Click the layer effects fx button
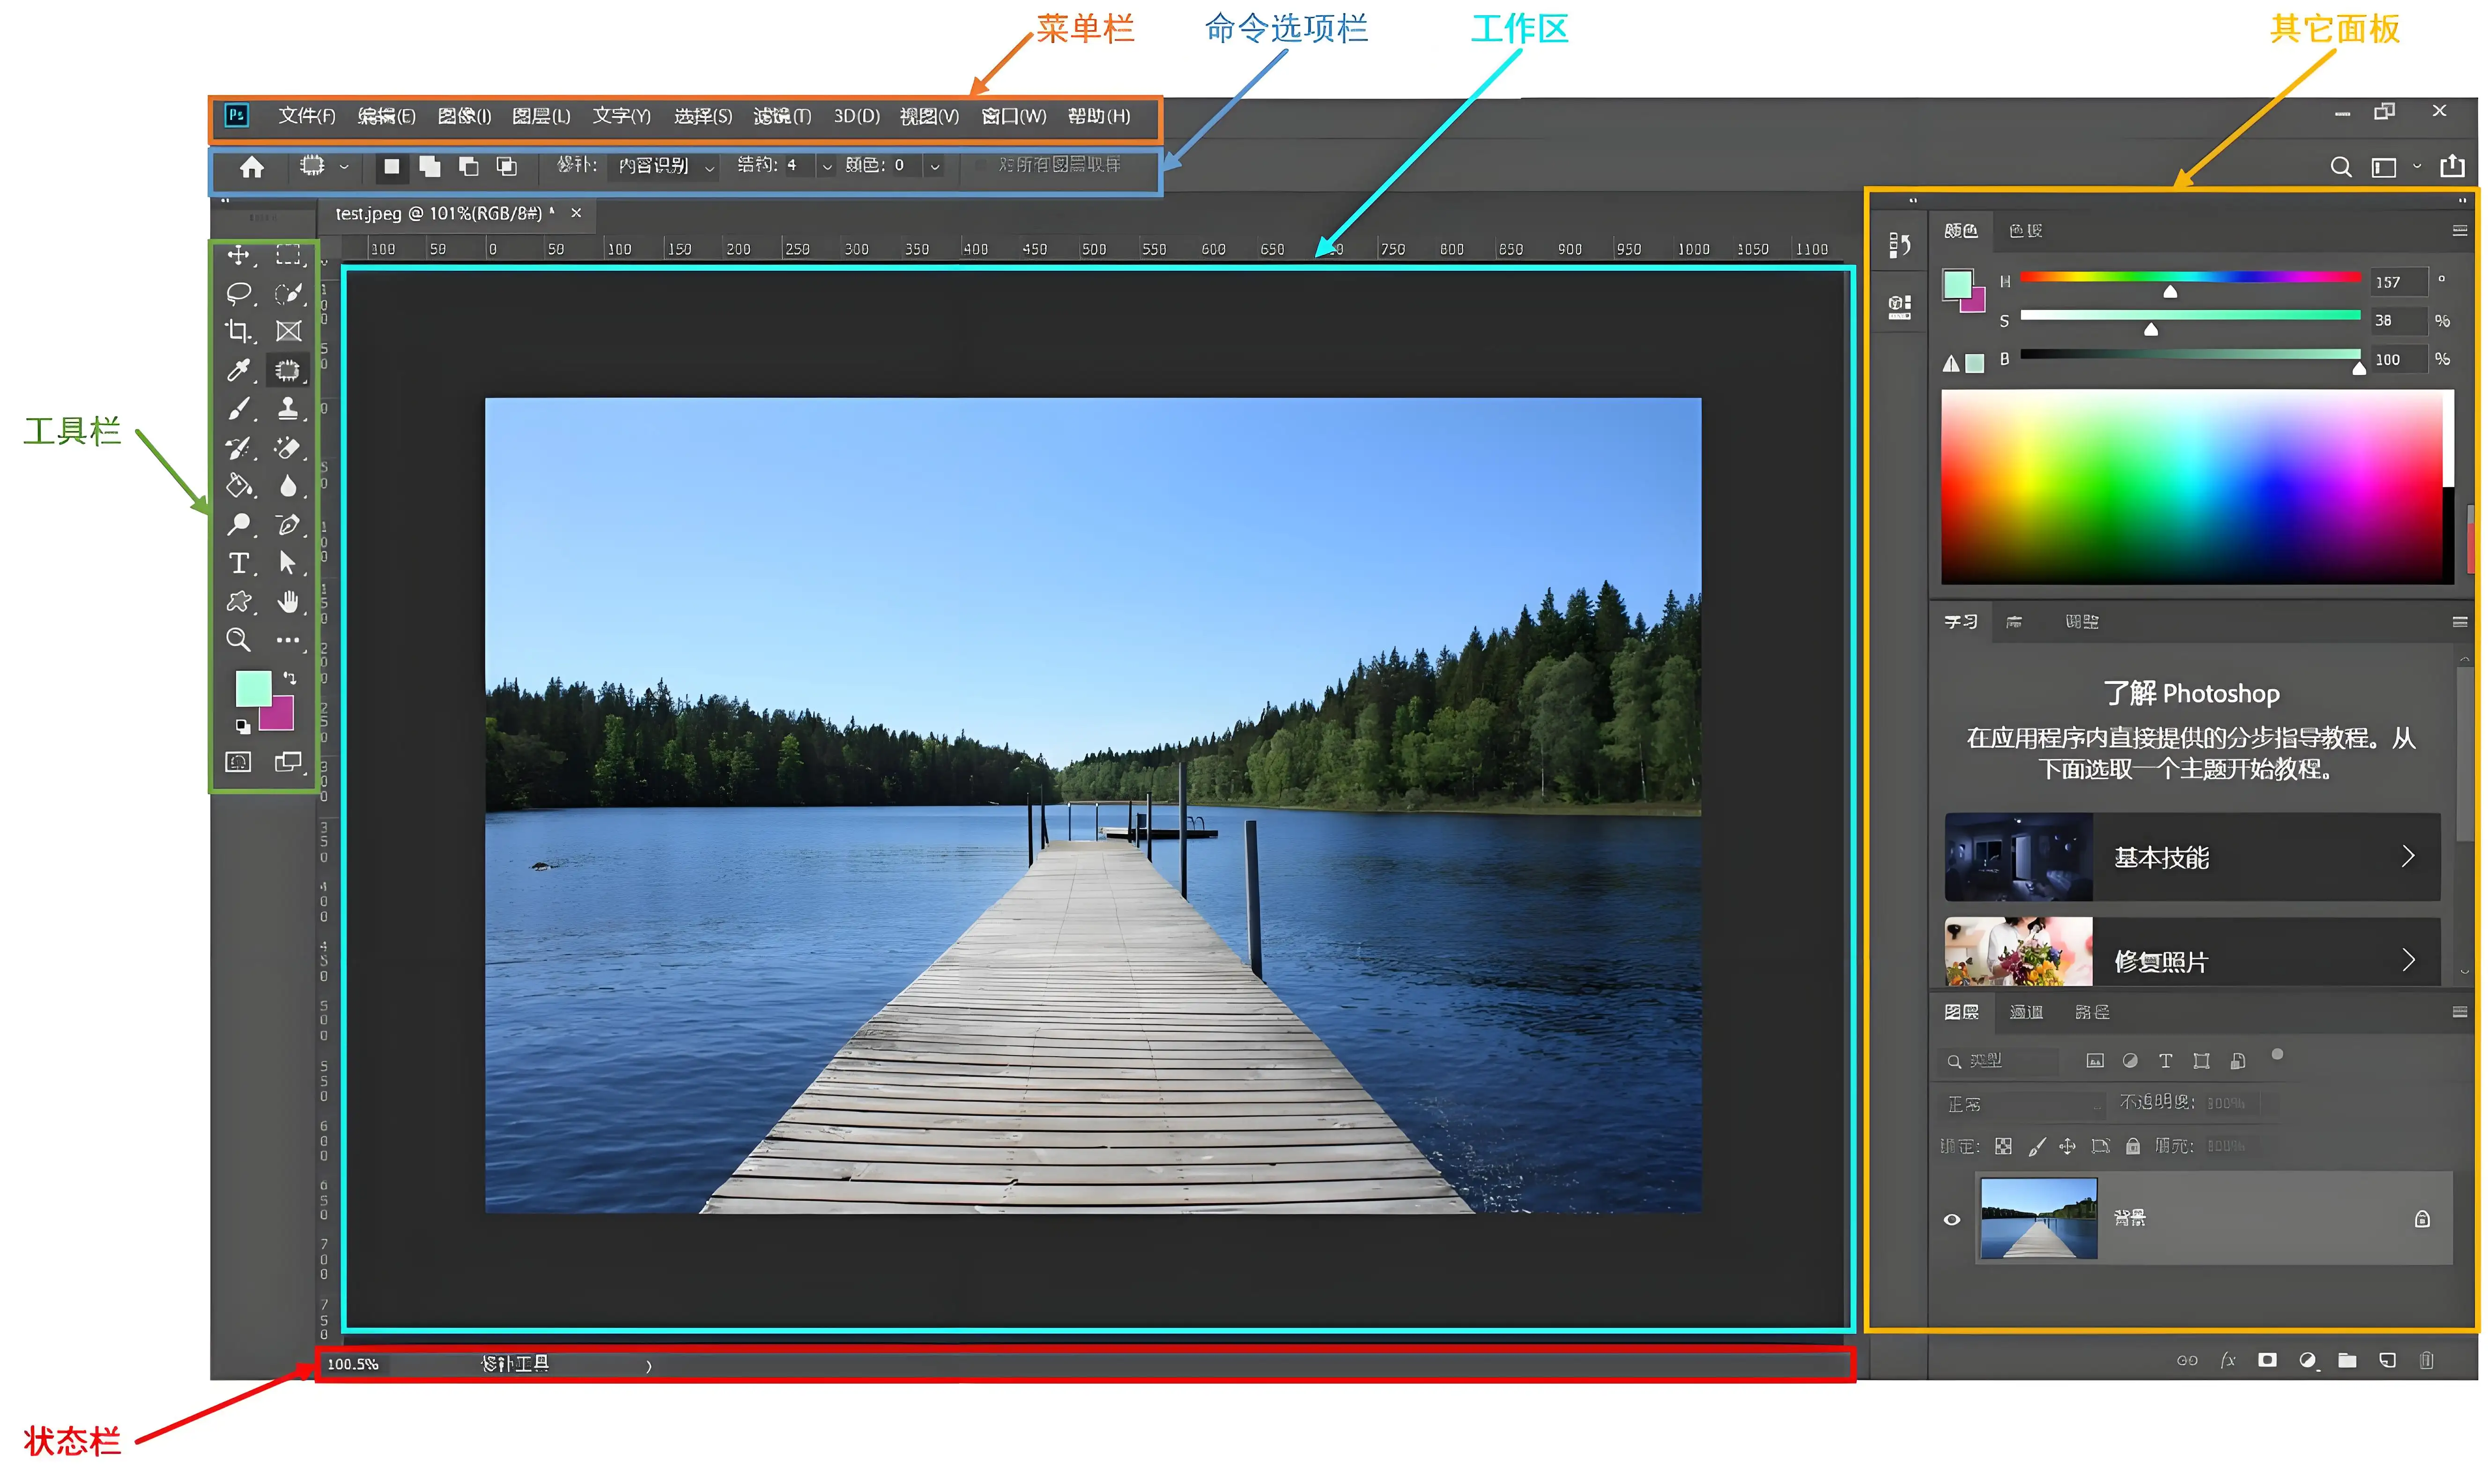2488x1484 pixels. 2227,1360
